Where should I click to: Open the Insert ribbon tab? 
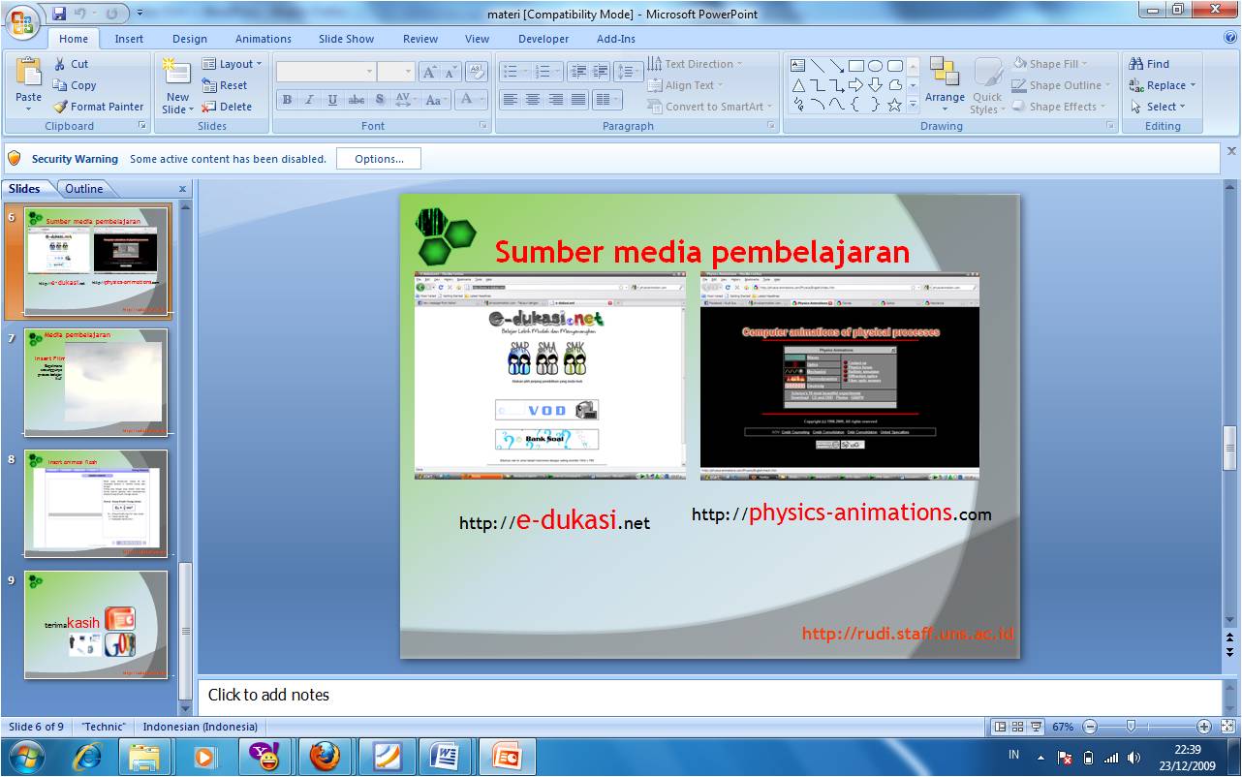tap(129, 39)
